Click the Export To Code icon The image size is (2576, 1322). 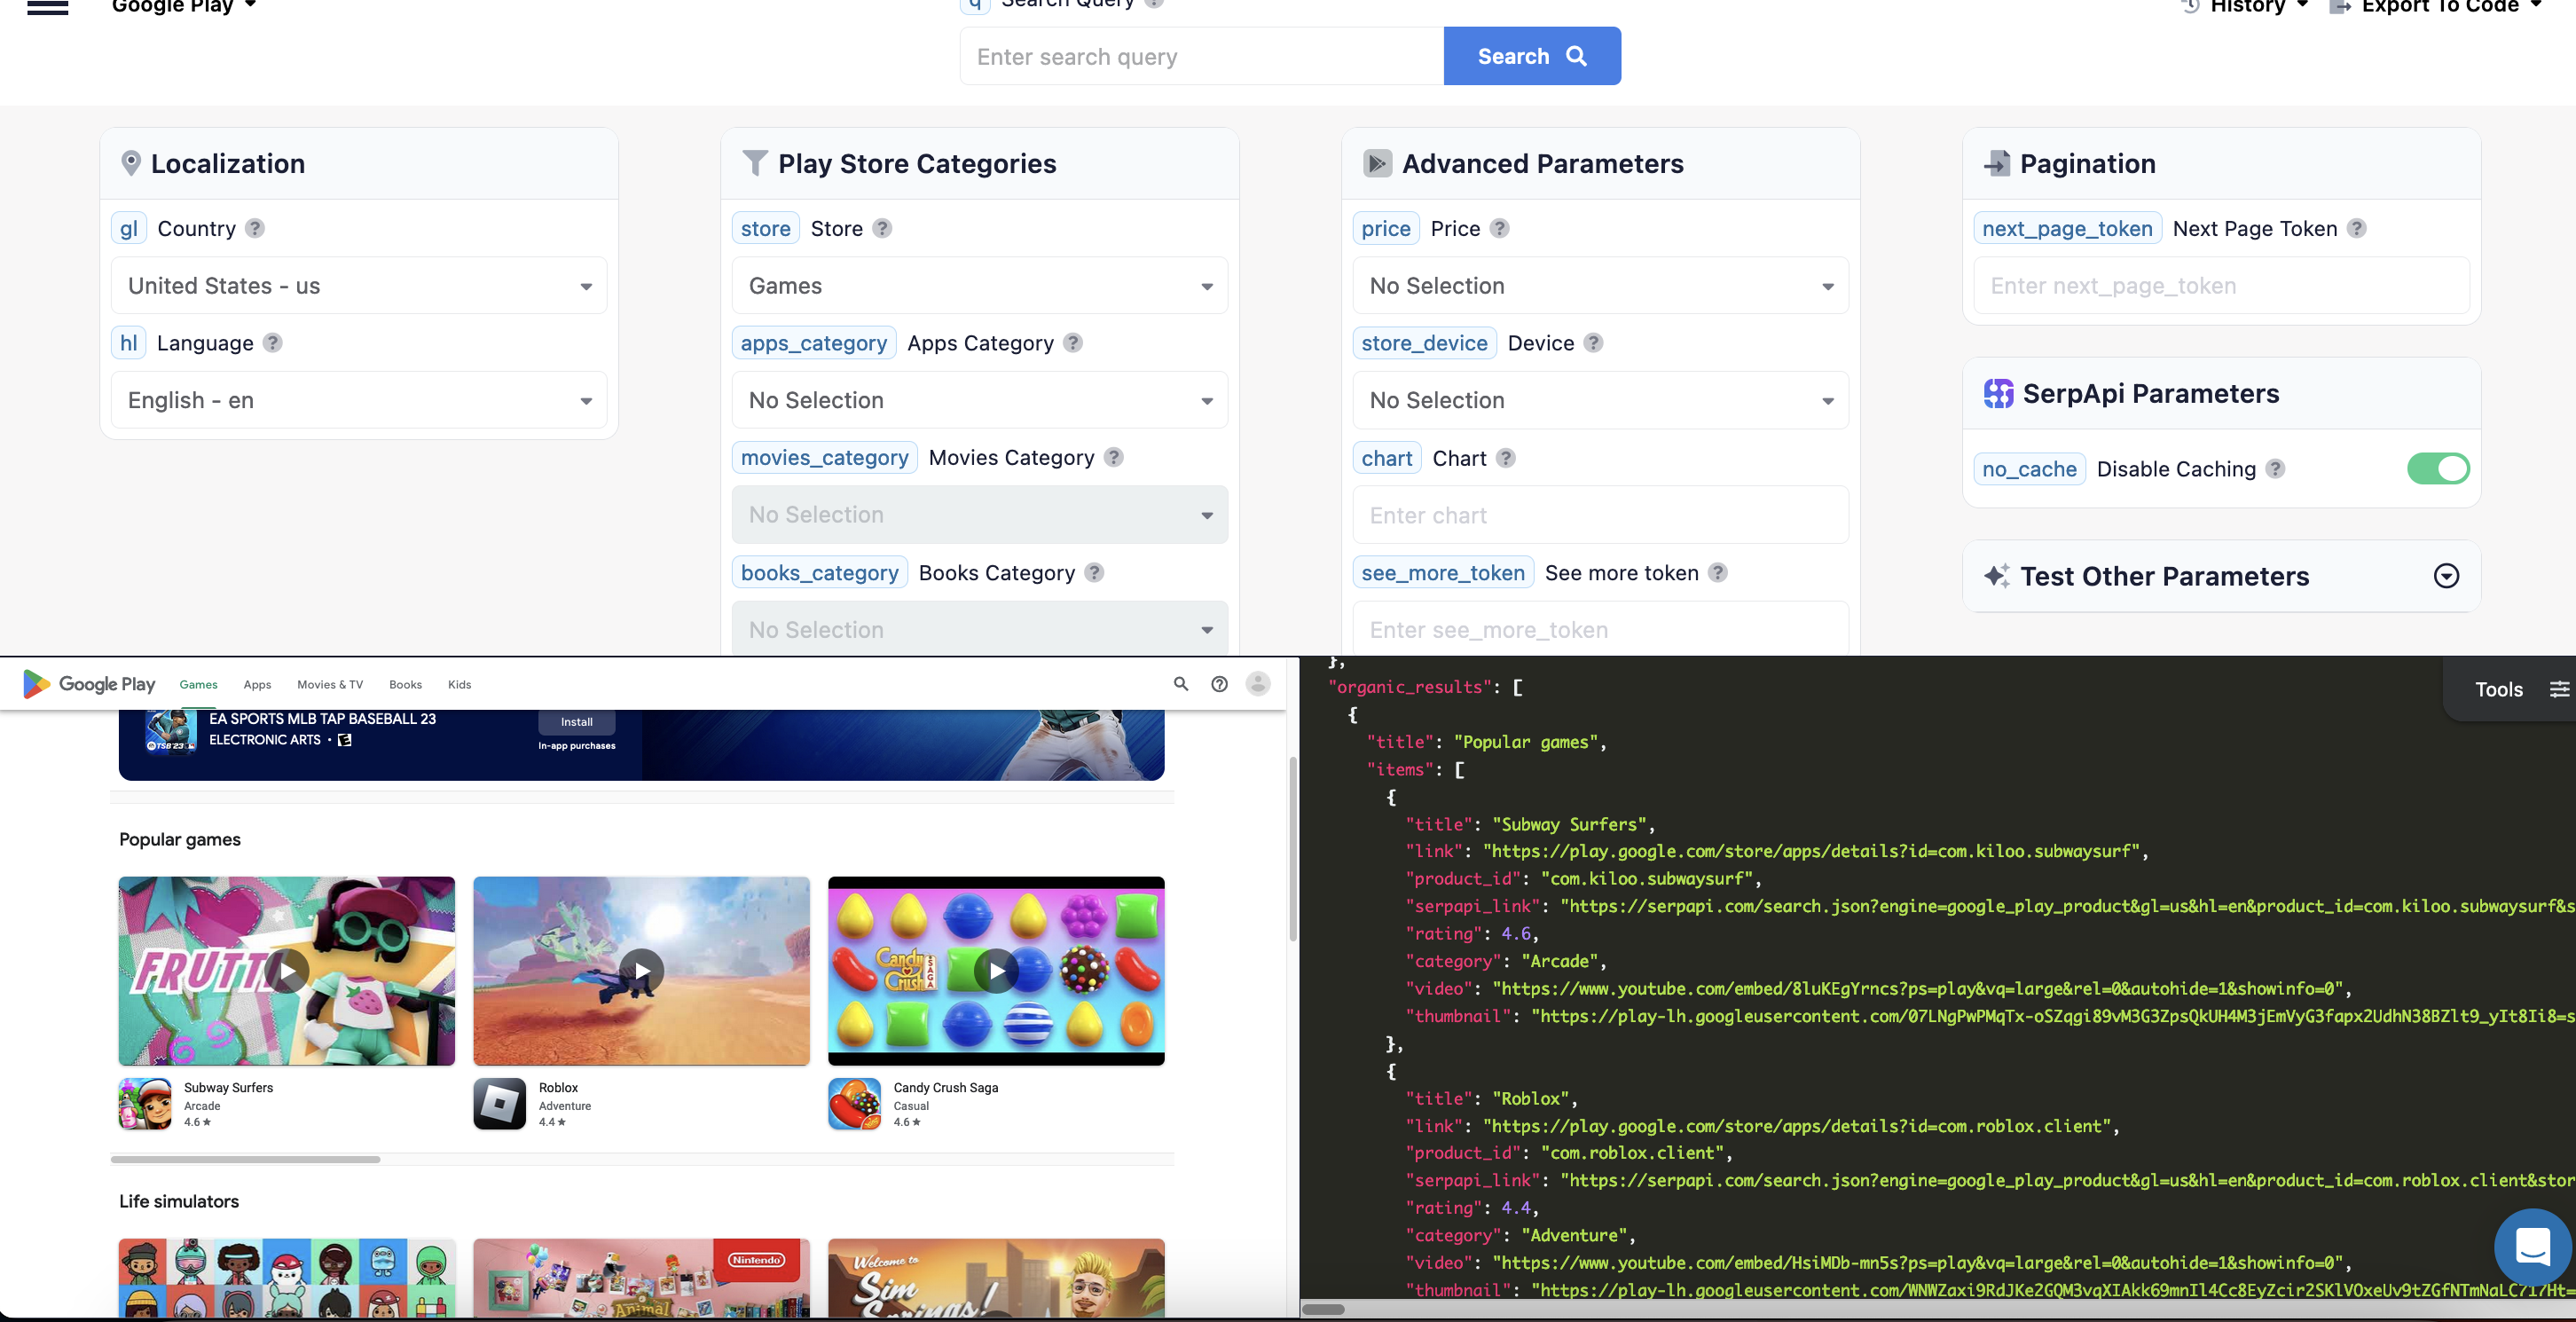click(2339, 6)
